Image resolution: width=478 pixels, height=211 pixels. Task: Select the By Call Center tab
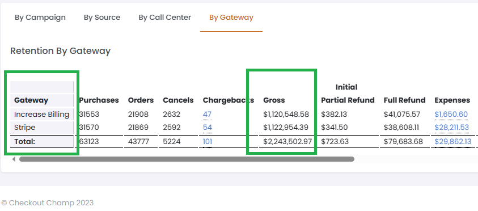tap(165, 18)
